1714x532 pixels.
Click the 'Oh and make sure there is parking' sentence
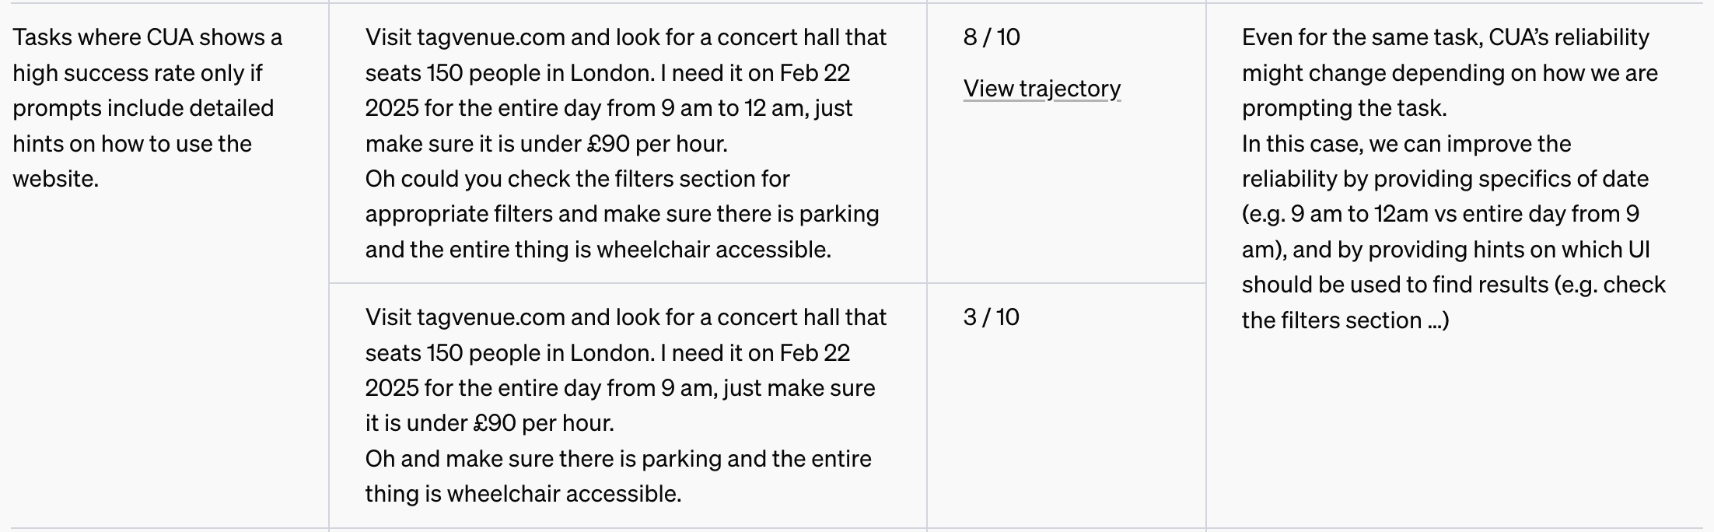[618, 459]
